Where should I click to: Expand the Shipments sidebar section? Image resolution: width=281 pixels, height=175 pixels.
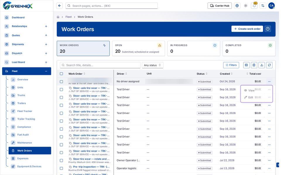tap(46, 44)
